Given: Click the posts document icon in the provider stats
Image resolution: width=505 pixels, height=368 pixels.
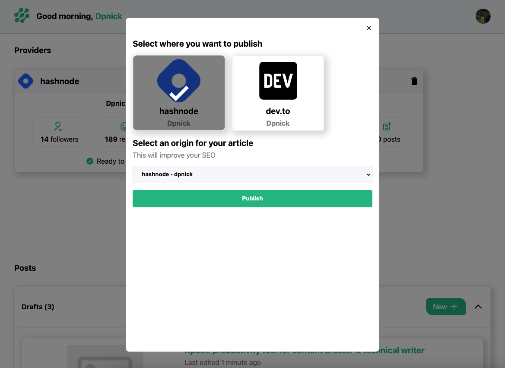Looking at the screenshot, I should click(387, 127).
